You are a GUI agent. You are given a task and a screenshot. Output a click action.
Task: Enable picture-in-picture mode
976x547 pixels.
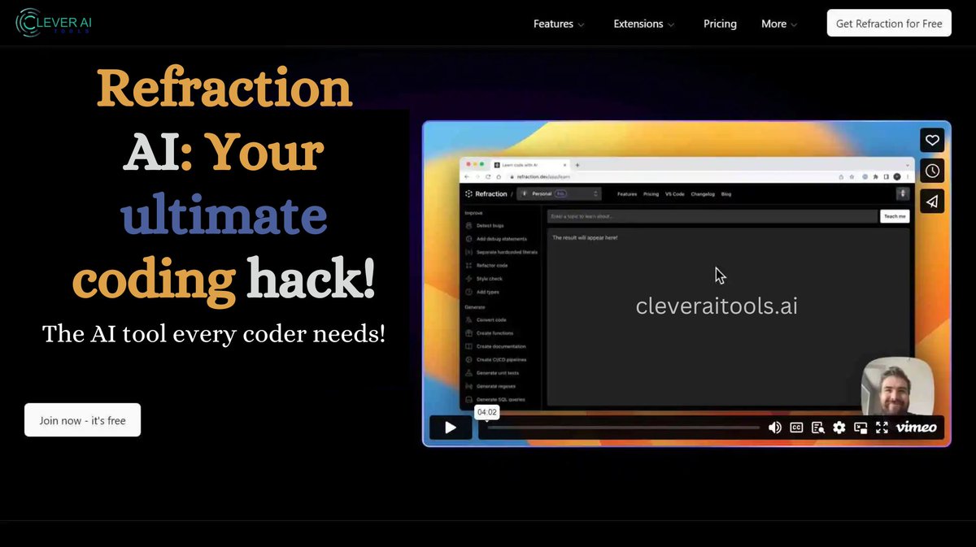coord(861,427)
